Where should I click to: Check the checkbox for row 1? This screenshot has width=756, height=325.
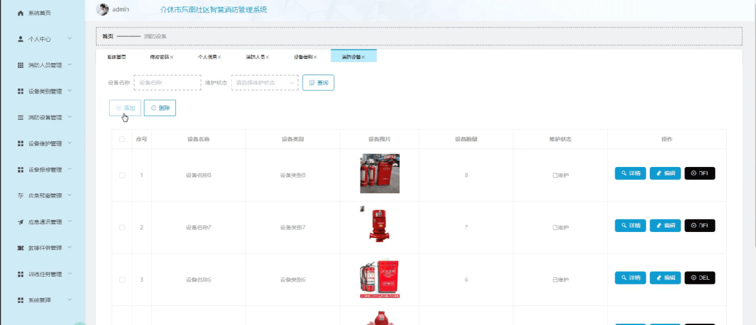[122, 175]
